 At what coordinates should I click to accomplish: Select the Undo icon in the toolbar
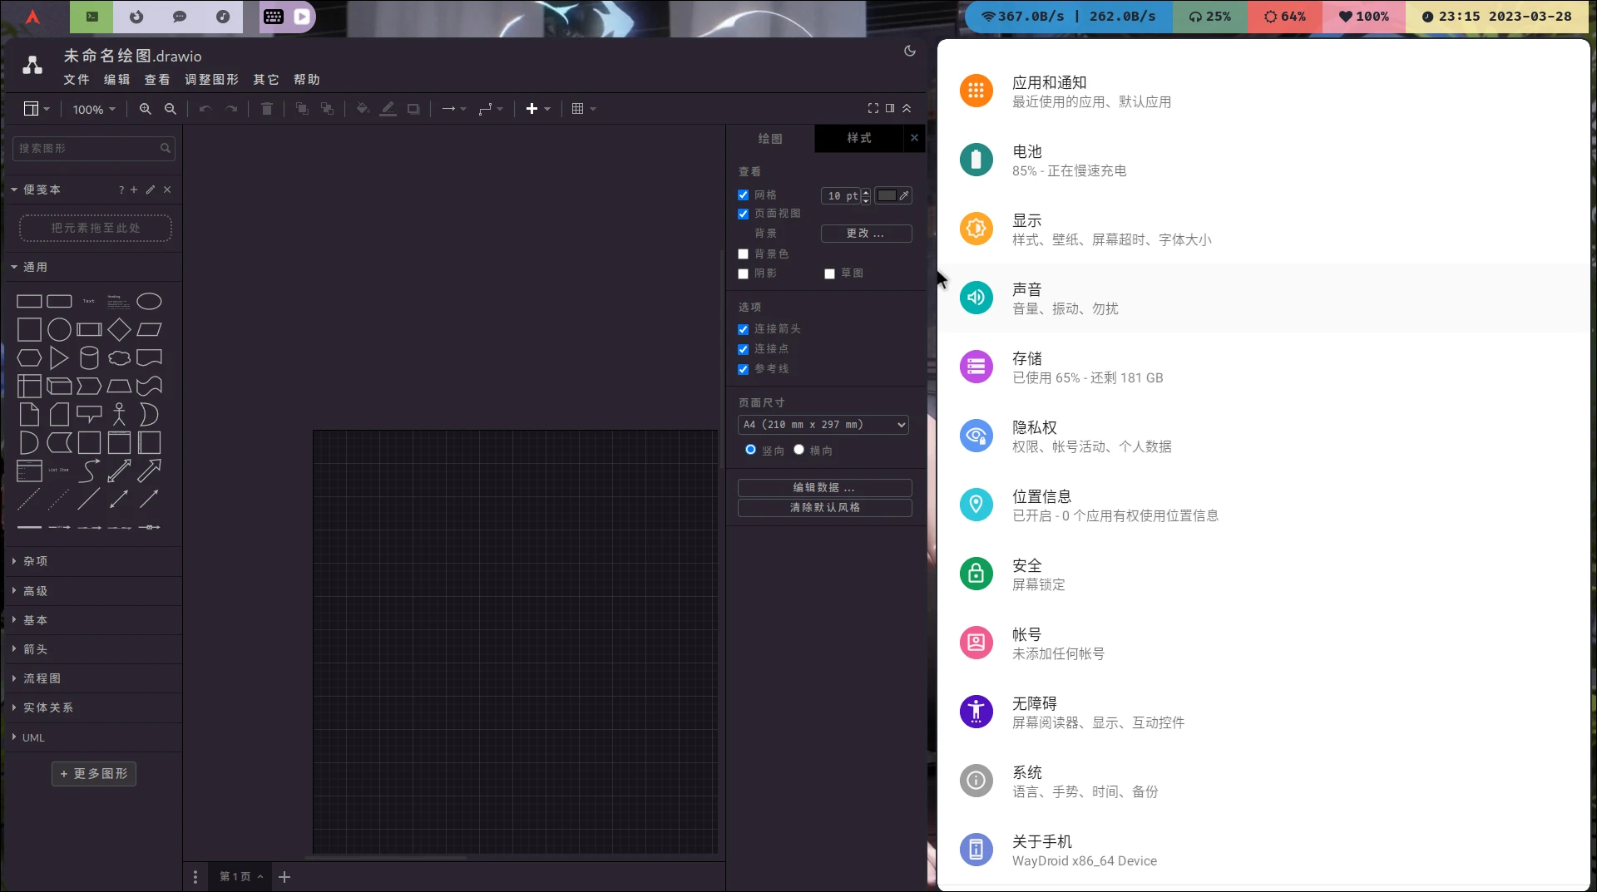pos(205,108)
